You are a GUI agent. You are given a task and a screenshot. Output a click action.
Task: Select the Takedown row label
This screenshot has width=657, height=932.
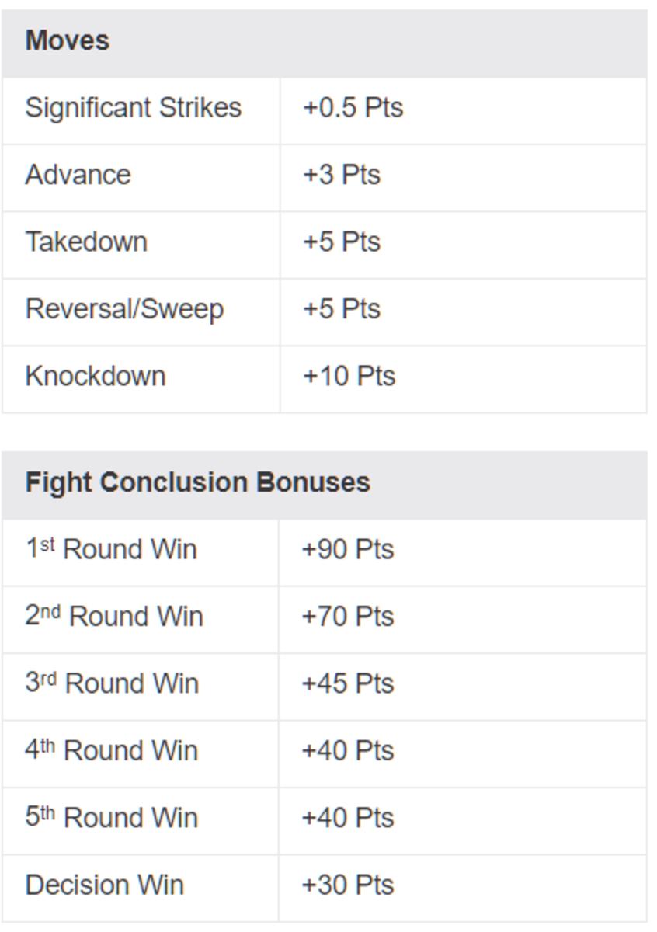[86, 242]
